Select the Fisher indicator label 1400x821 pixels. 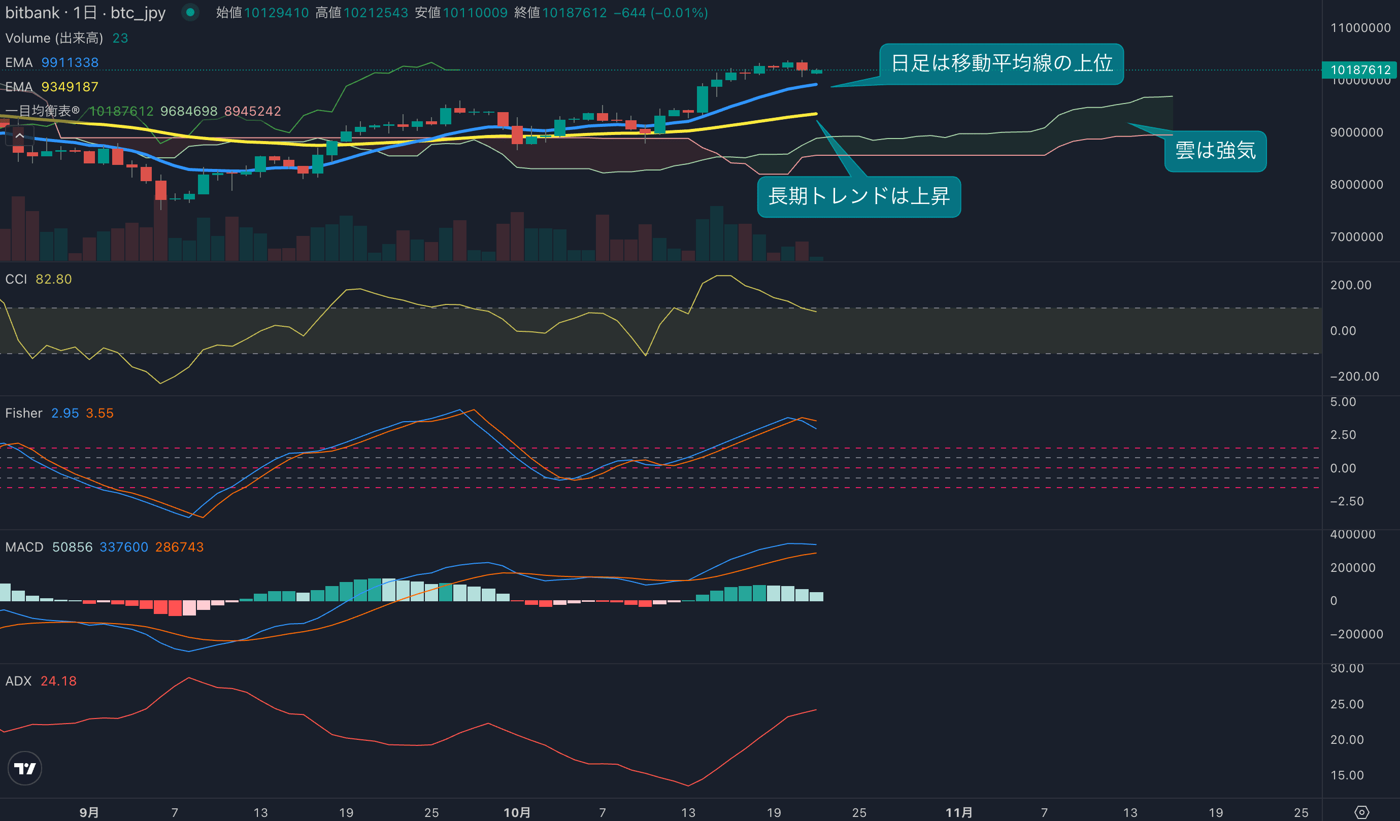(x=23, y=413)
